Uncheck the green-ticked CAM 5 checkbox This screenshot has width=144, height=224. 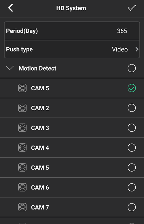coord(132,88)
